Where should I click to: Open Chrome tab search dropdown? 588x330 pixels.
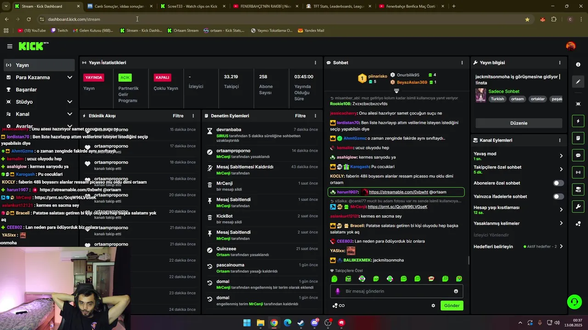click(6, 6)
